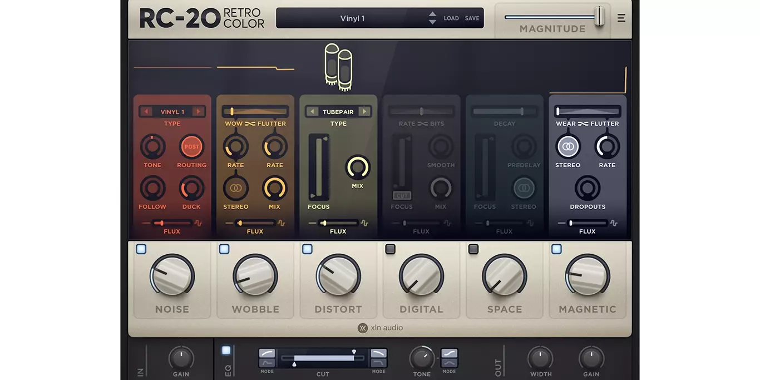Select previous distortion type before TUBEPAIR
The height and width of the screenshot is (380, 760).
pyautogui.click(x=313, y=112)
